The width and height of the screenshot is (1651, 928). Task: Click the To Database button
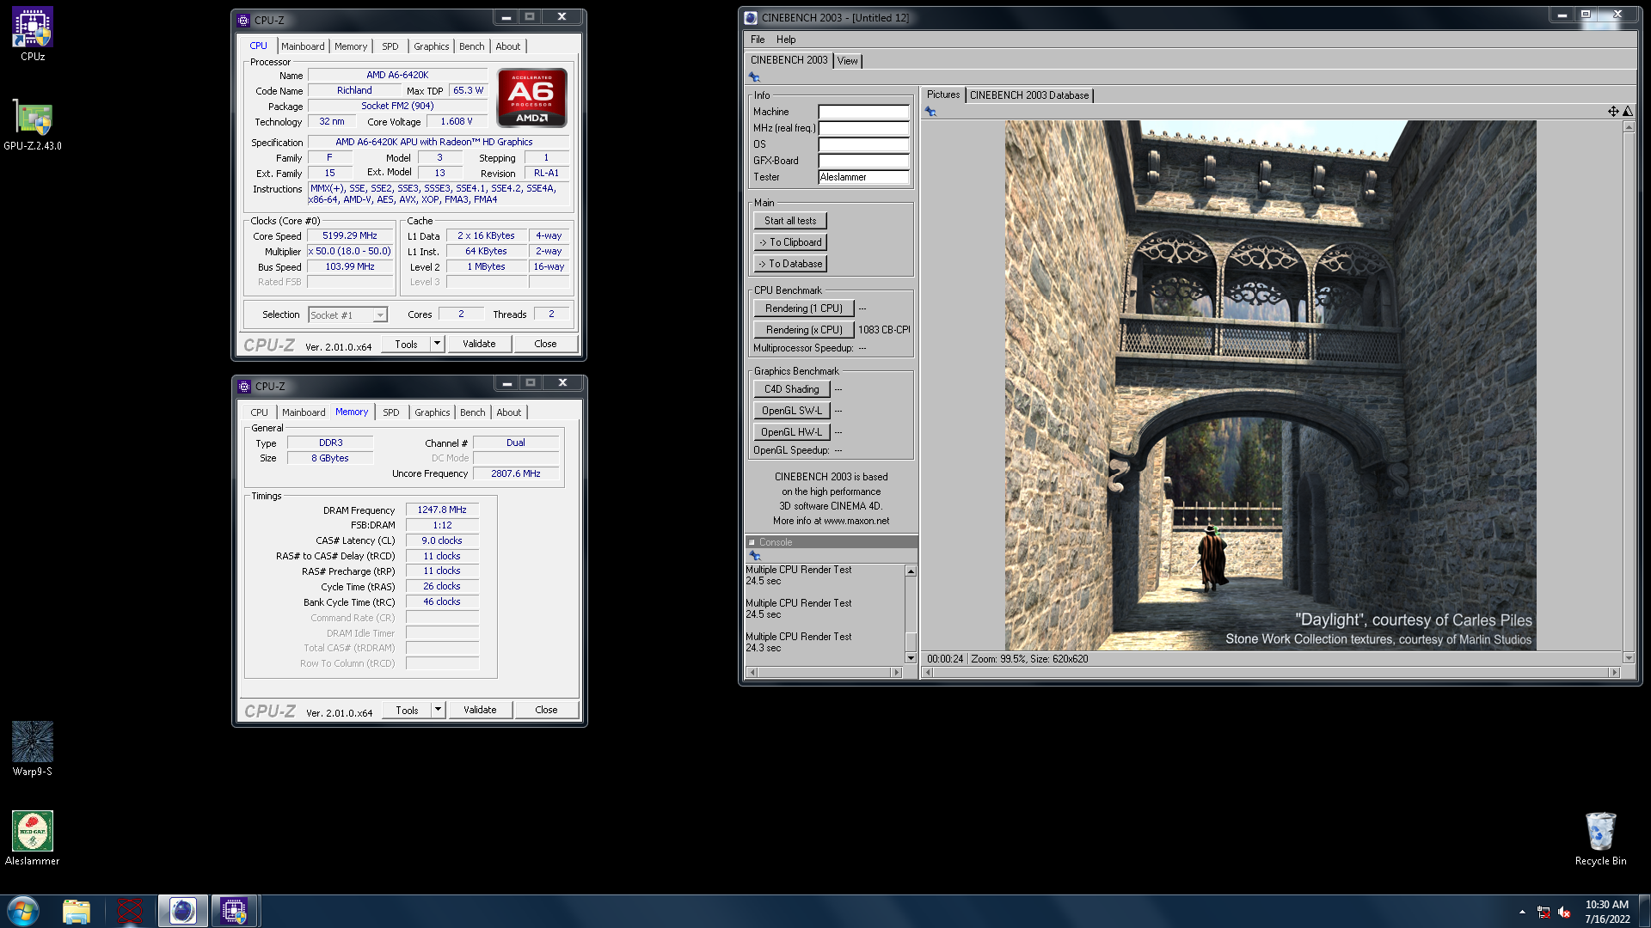[790, 264]
